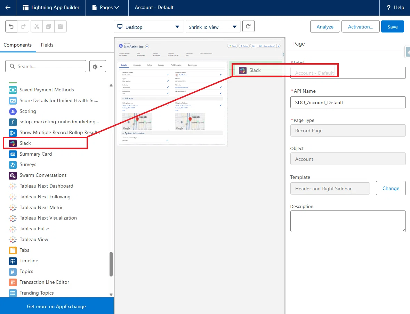Screen dimensions: 410x314
Task: Click the Tableau Pulse icon
Action: click(x=13, y=229)
